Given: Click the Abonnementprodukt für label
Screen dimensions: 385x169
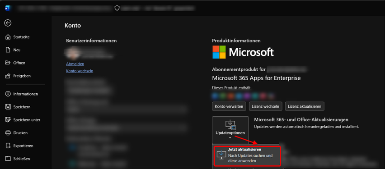Looking at the screenshot, I should 239,69.
